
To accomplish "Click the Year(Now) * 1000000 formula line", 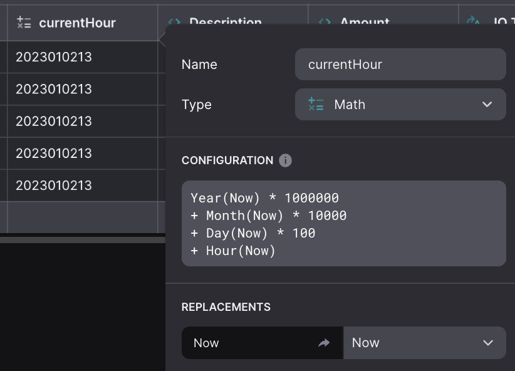I will (265, 198).
